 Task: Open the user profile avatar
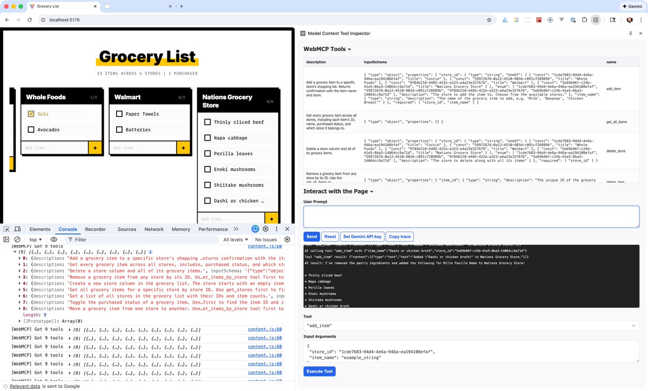coord(630,19)
